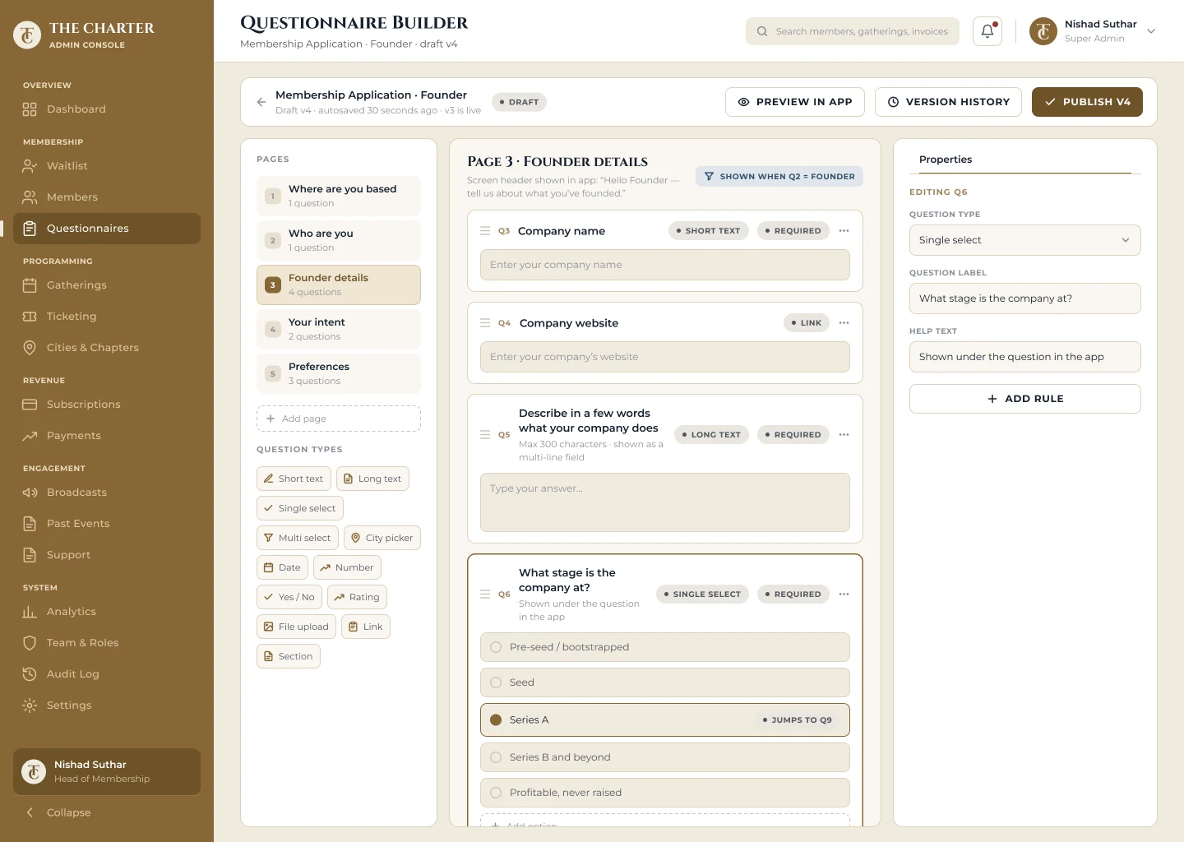Click the Q6 reorder handle icon

(485, 594)
